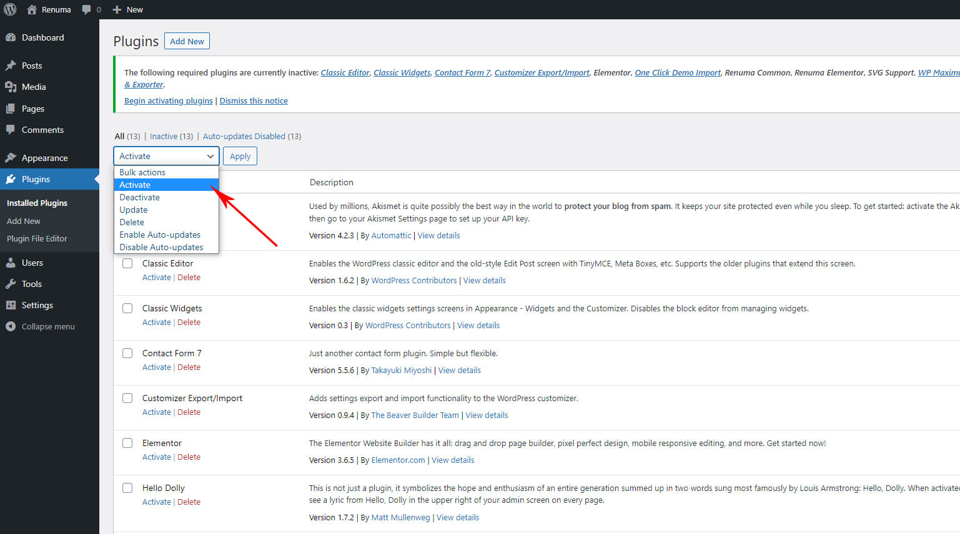
Task: Check the Classic Widgets plugin checkbox
Action: click(127, 308)
